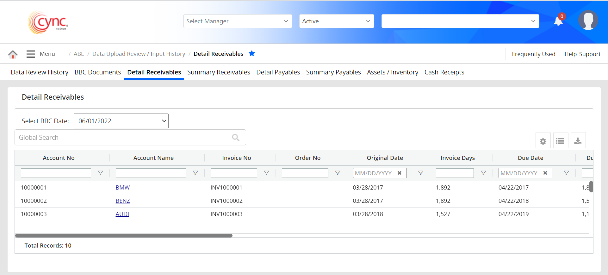Click the home icon
The height and width of the screenshot is (275, 608).
click(x=13, y=54)
